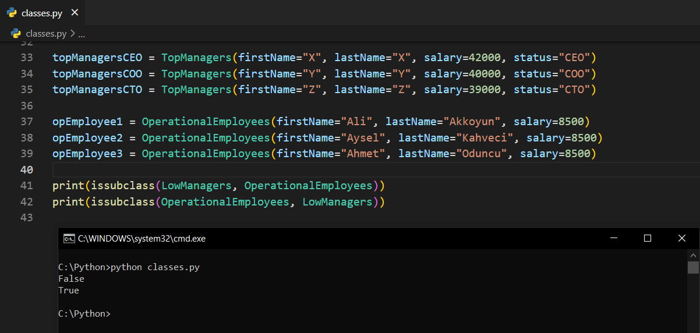Open the breadcrumb ellipsis symbol dropdown
Screen dimensions: 700x333
(x=82, y=34)
